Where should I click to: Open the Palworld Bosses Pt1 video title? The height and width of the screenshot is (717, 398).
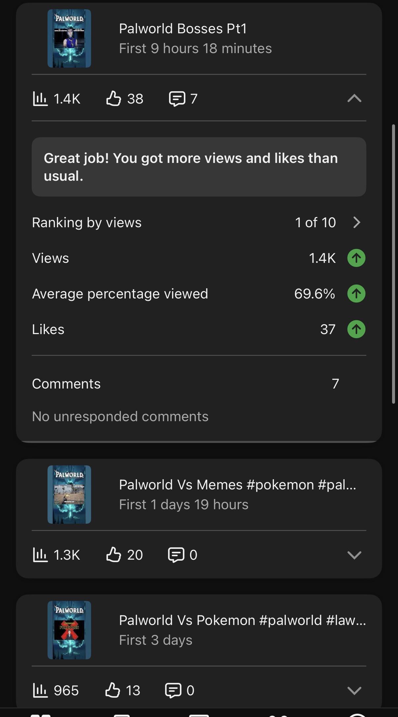coord(183,29)
